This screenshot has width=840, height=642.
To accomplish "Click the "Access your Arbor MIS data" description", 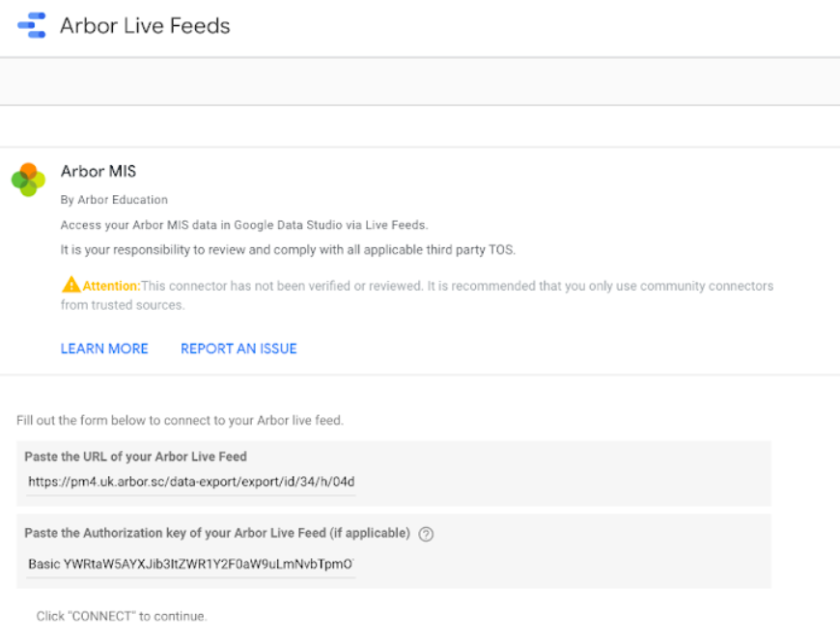I will point(243,225).
